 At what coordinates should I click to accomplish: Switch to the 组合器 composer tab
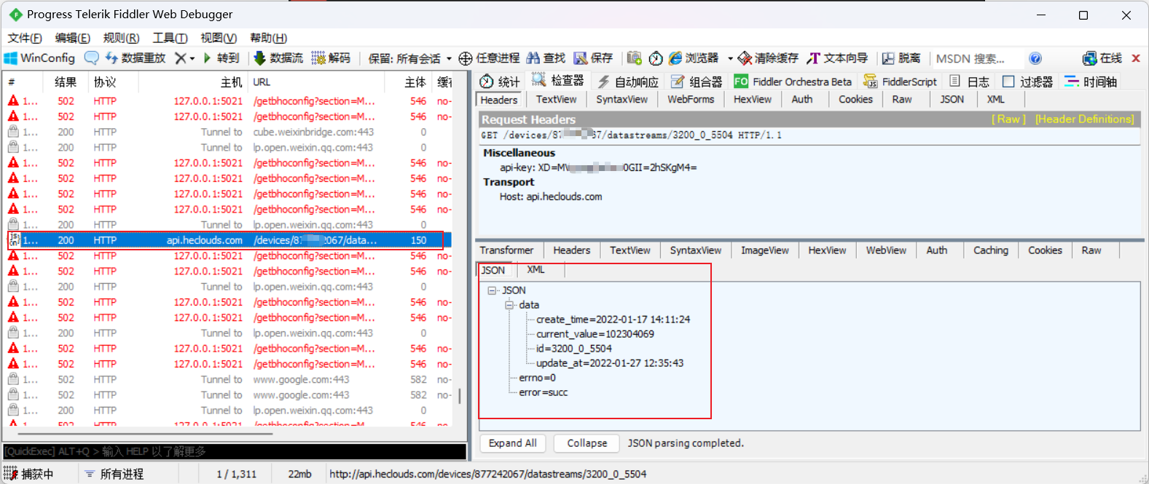click(697, 82)
